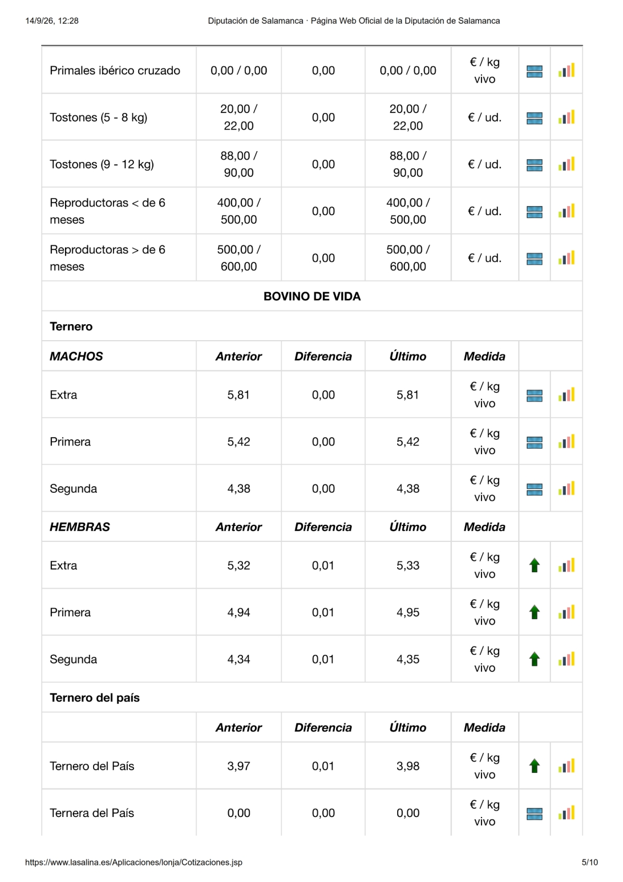Click the BOVINO DE VIDA section heading
623x882 pixels.
click(x=312, y=297)
